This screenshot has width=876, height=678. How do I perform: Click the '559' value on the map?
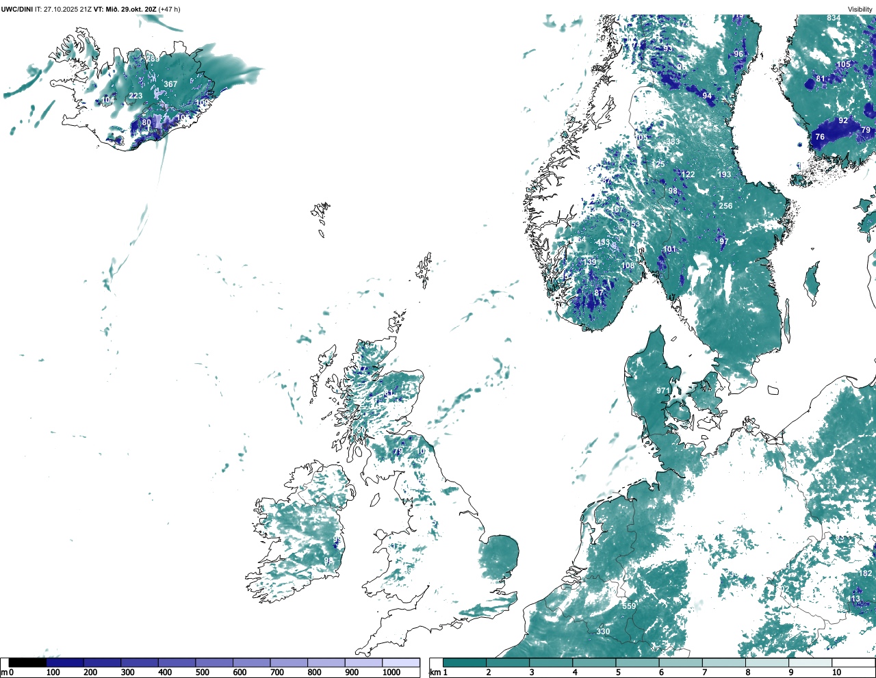[x=629, y=606]
